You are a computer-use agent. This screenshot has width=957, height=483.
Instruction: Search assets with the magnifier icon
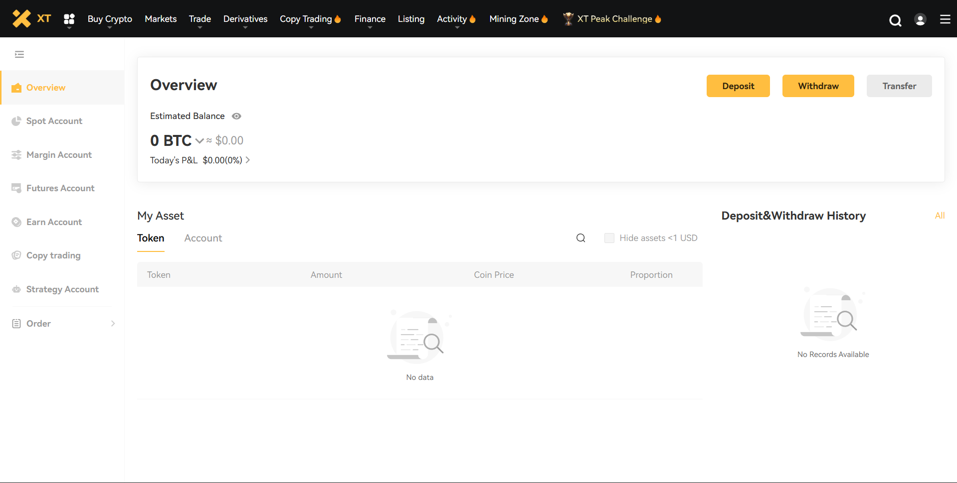tap(580, 238)
